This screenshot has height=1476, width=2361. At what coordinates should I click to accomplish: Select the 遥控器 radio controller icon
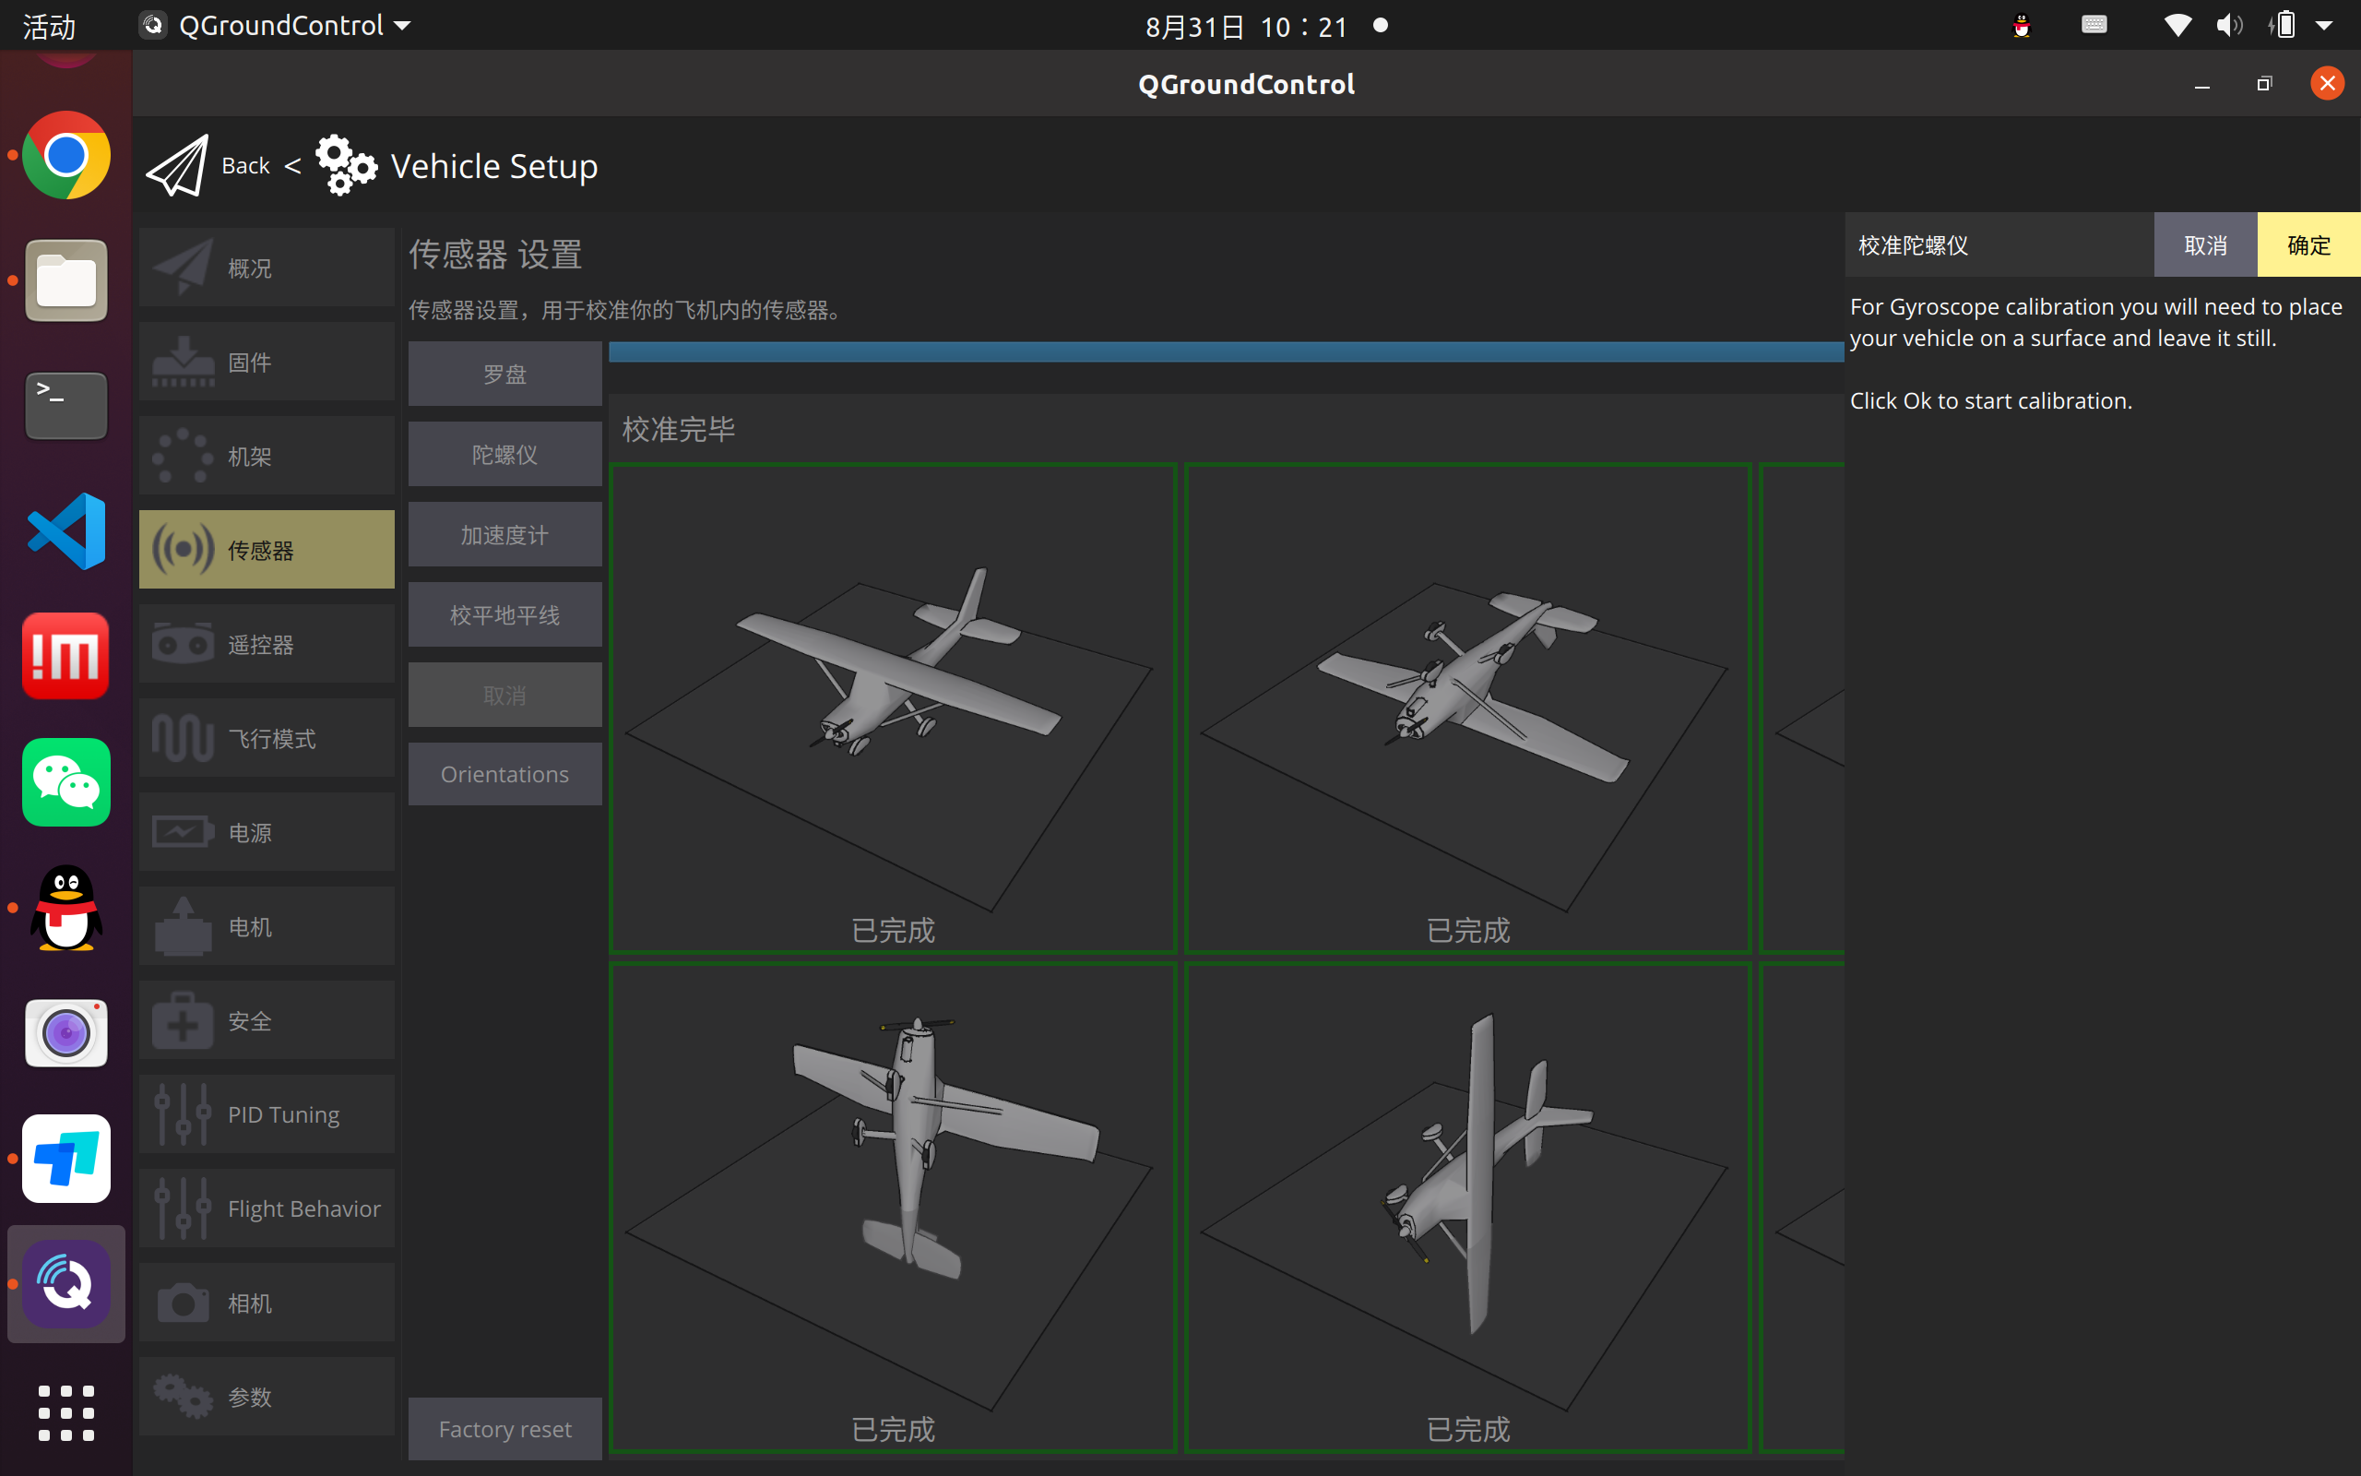(183, 644)
